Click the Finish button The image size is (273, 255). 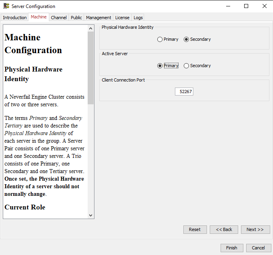coord(232,248)
